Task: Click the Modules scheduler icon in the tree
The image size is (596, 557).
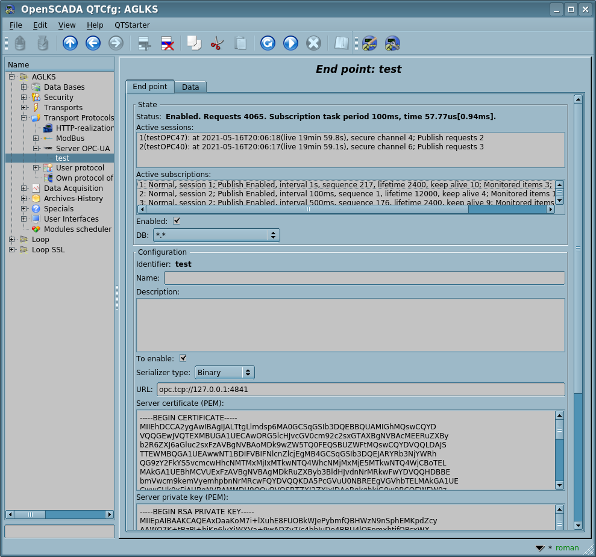Action: coord(36,229)
